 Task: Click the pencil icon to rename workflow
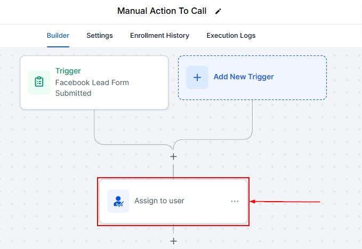pos(218,11)
